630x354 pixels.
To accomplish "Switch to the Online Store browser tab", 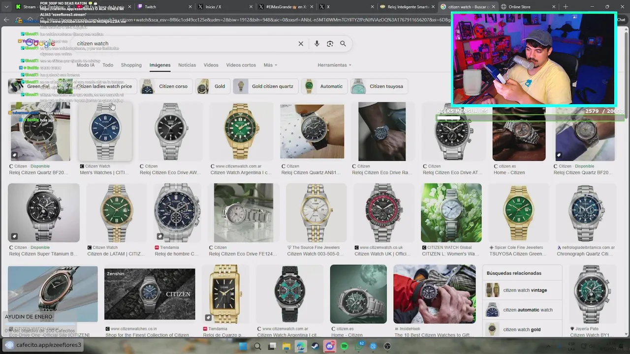I will 529,7.
